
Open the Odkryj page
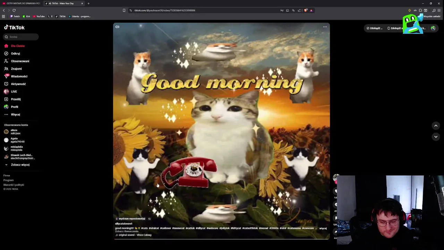(x=12, y=53)
